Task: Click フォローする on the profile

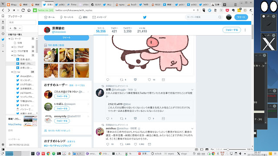Action: coord(232,30)
